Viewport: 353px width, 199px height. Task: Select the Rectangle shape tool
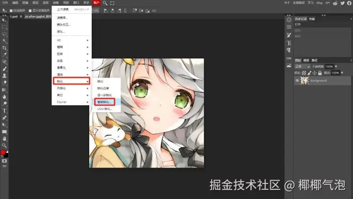4,132
